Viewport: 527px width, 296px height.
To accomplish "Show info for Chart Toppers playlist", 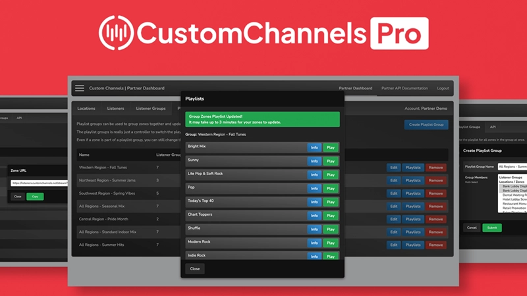I will (314, 216).
